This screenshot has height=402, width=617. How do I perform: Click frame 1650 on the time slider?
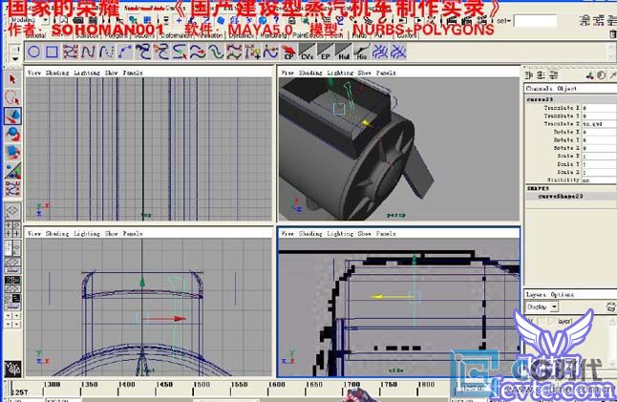click(x=314, y=384)
